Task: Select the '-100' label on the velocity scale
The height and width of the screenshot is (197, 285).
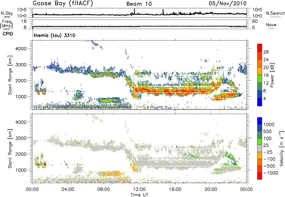Action: (x=269, y=159)
